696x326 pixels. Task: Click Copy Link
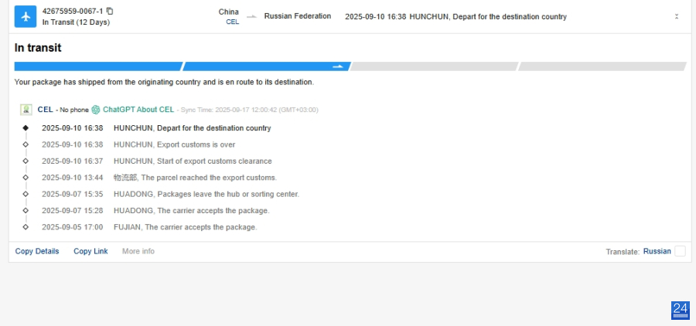90,251
